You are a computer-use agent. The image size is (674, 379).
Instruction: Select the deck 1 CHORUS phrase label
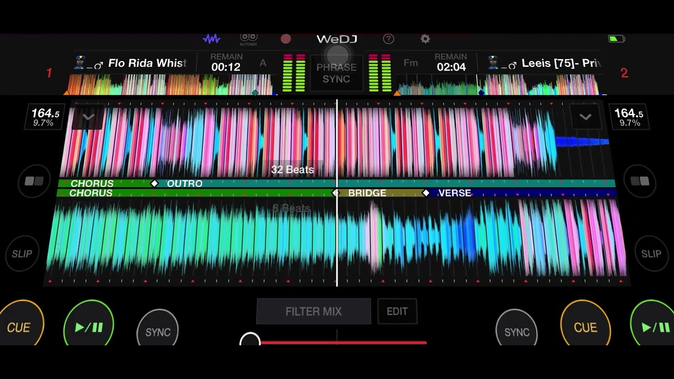point(92,183)
